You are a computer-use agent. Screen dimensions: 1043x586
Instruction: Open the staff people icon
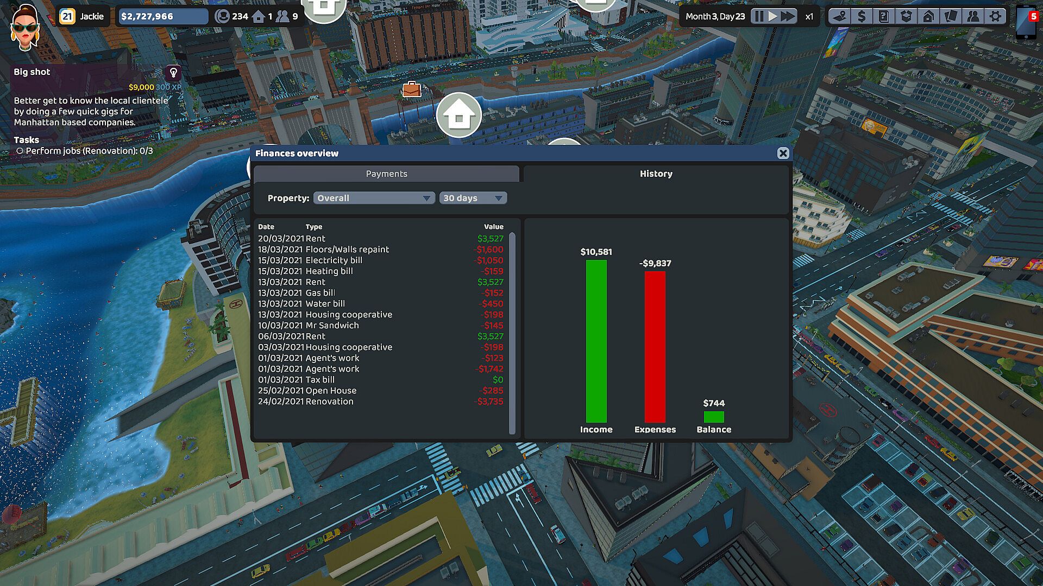click(973, 16)
